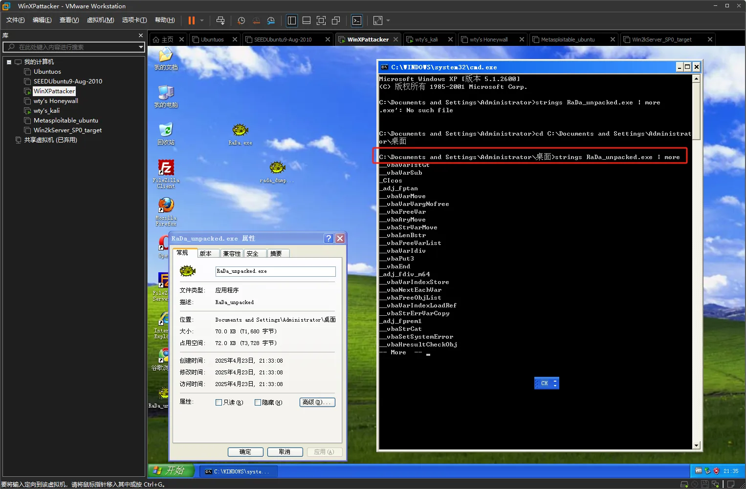Select the RaDa.exe desktop icon
The height and width of the screenshot is (489, 746).
click(x=240, y=135)
